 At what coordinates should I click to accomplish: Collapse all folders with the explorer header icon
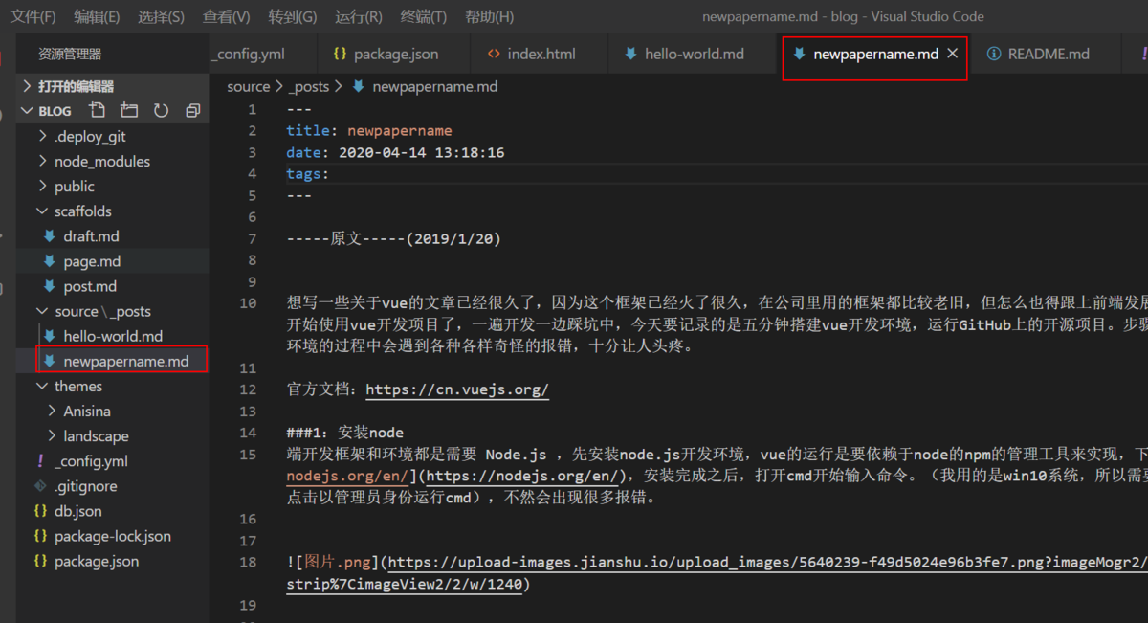pyautogui.click(x=192, y=111)
